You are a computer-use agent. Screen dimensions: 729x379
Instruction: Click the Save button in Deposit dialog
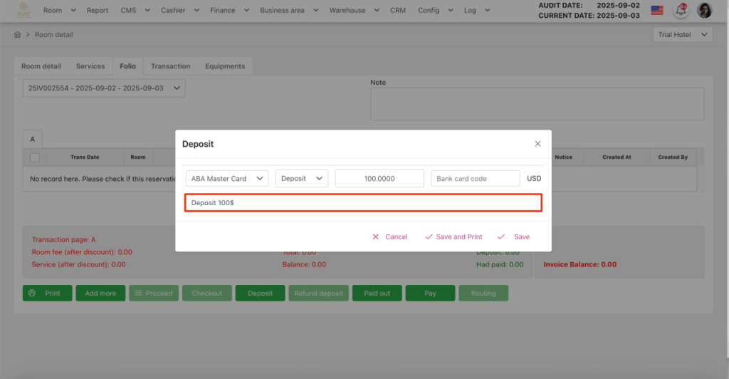[x=514, y=237]
